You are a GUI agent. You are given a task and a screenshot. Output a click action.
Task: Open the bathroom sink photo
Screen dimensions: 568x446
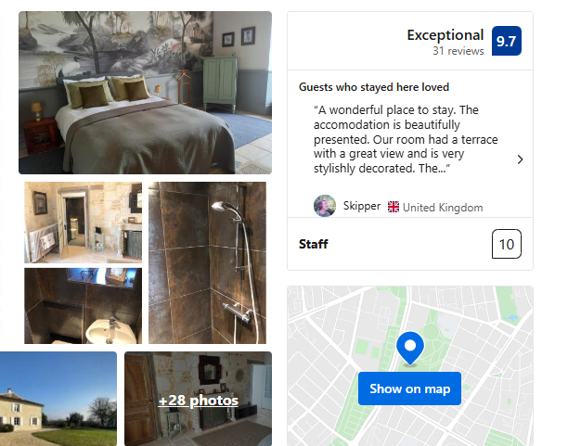tap(84, 306)
